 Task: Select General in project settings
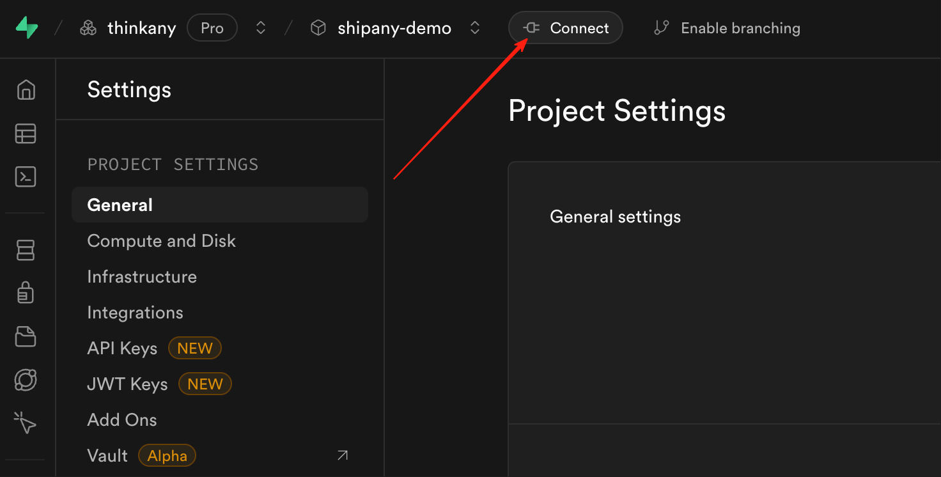120,205
